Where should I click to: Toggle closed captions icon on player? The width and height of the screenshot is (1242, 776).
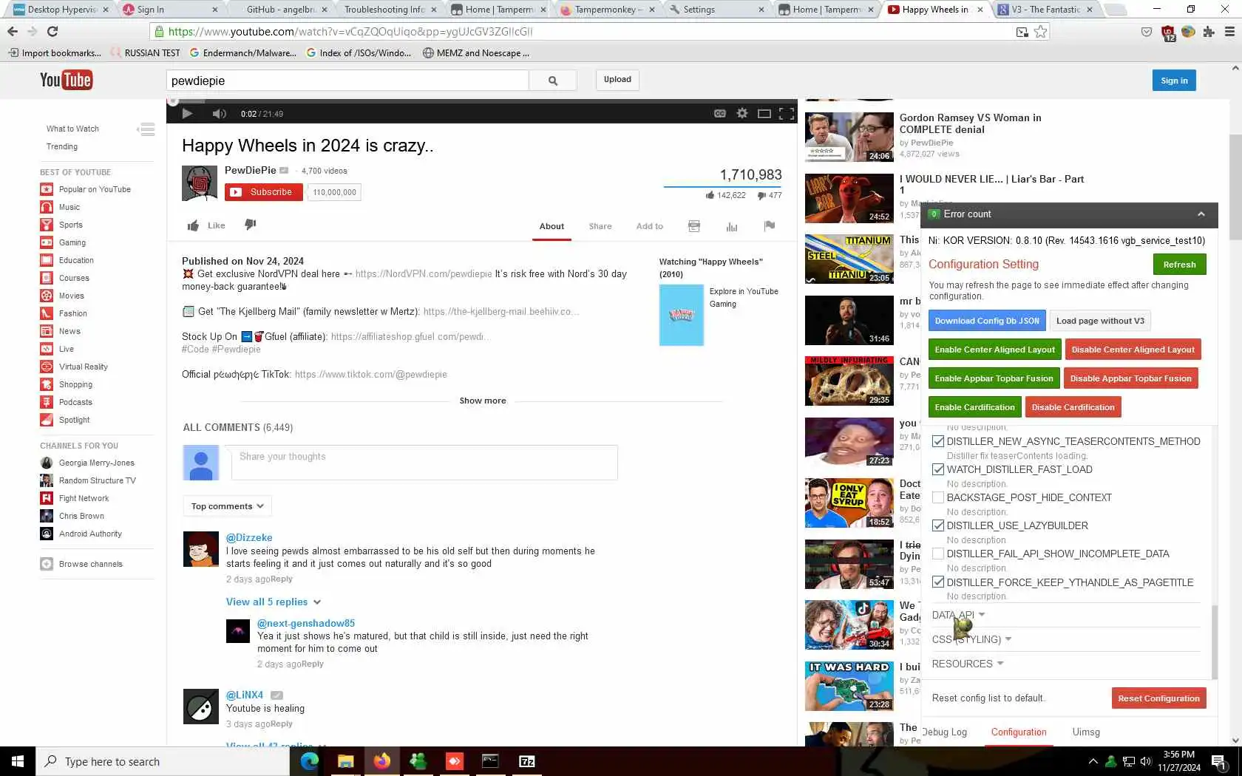[719, 113]
